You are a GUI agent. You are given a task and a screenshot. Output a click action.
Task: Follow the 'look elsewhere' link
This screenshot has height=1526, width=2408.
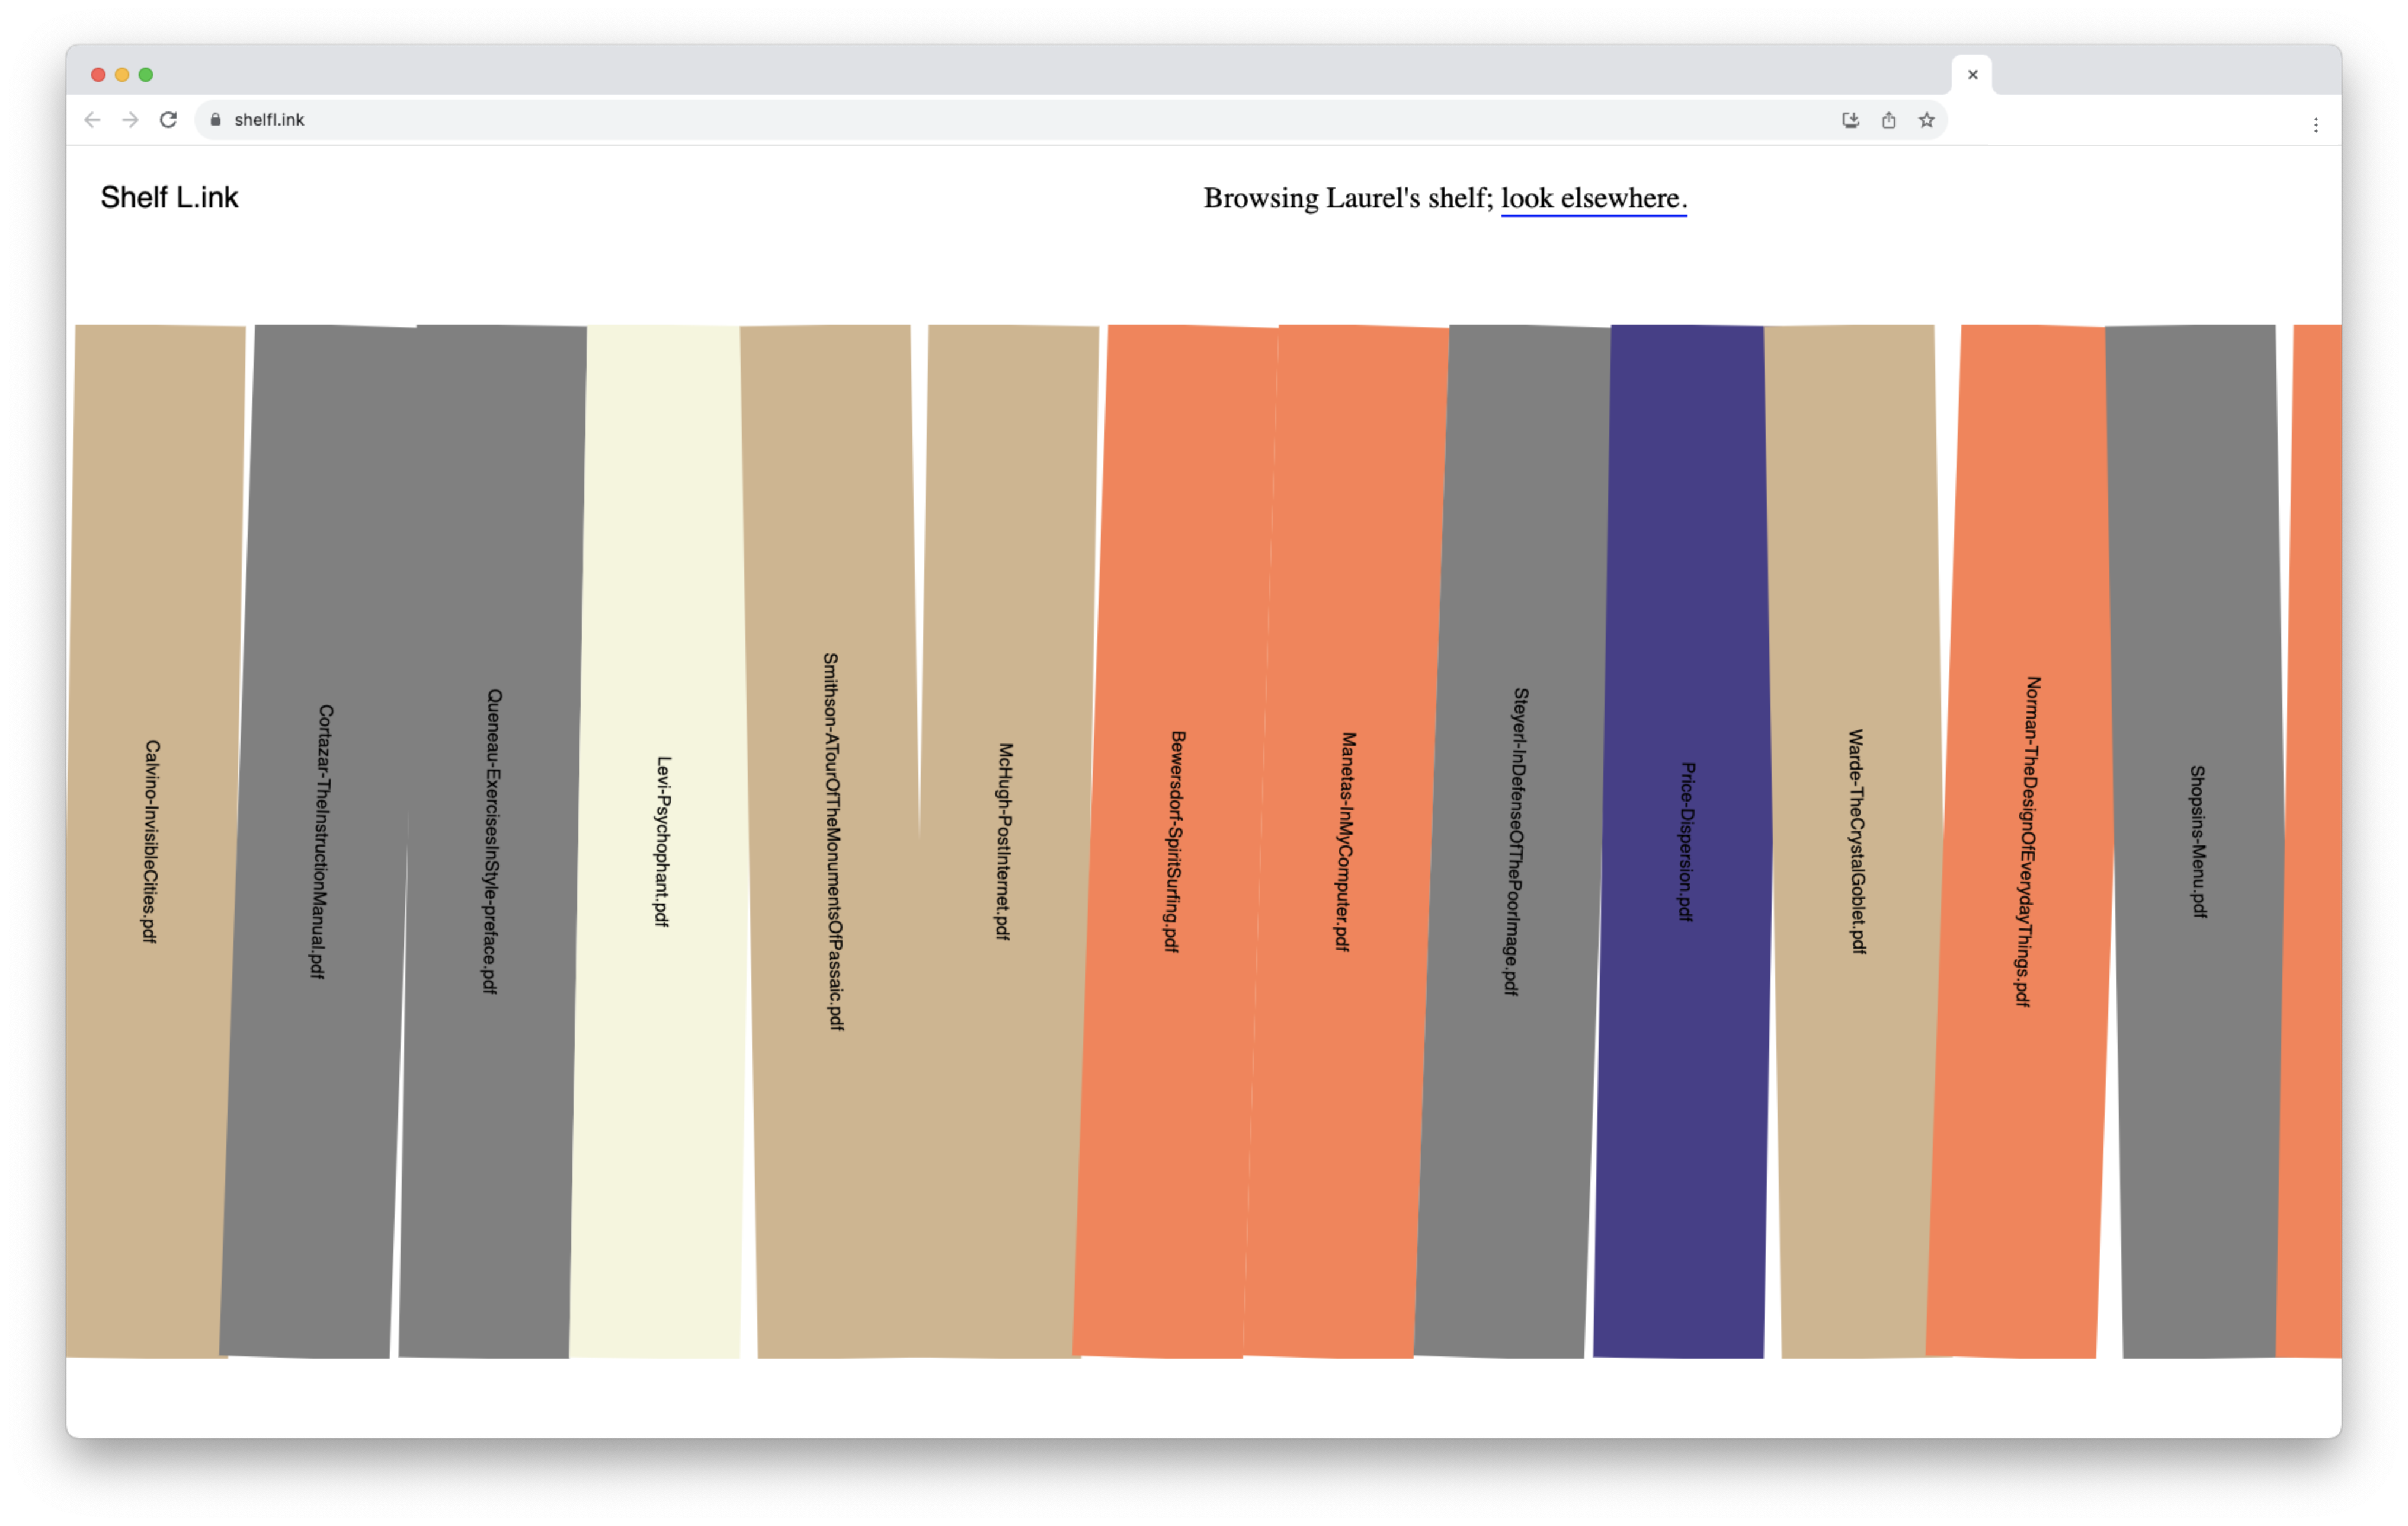(x=1593, y=198)
